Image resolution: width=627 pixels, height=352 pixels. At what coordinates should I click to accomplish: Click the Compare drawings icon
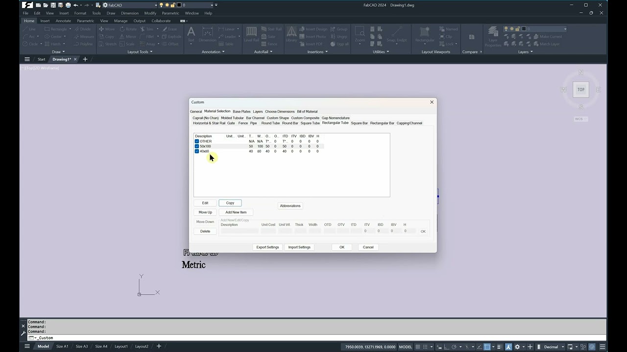[x=472, y=37]
